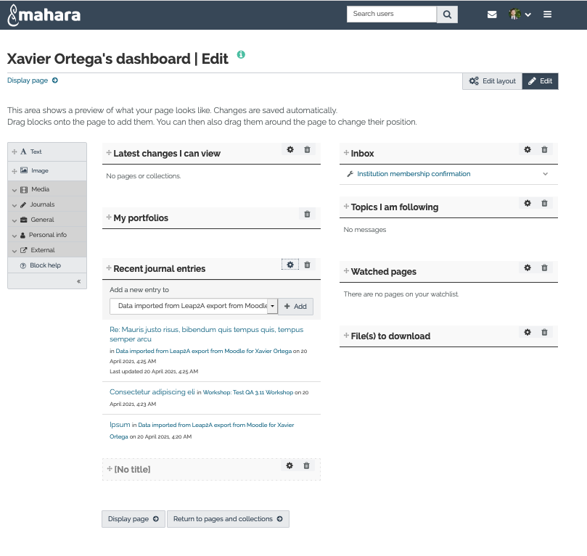
Task: Expand the Personal info block category
Action: coord(47,235)
